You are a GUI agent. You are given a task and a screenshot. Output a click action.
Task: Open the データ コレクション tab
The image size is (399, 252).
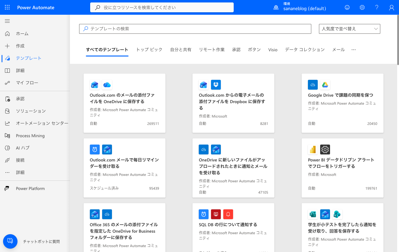click(x=305, y=49)
